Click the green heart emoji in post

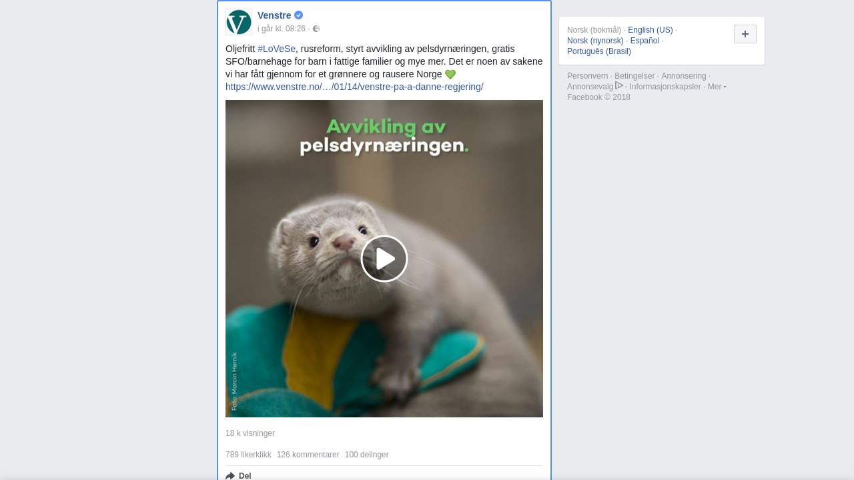tap(450, 75)
